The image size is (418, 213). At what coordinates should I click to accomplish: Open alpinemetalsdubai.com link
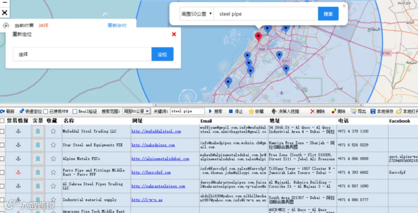click(160, 159)
